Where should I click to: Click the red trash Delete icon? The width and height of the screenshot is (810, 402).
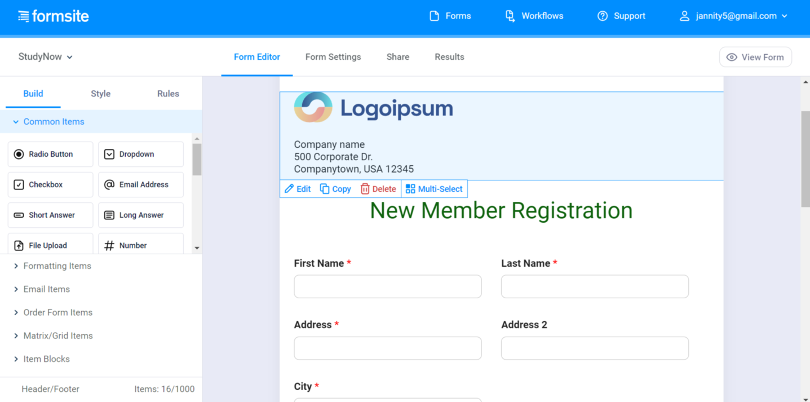pos(365,189)
